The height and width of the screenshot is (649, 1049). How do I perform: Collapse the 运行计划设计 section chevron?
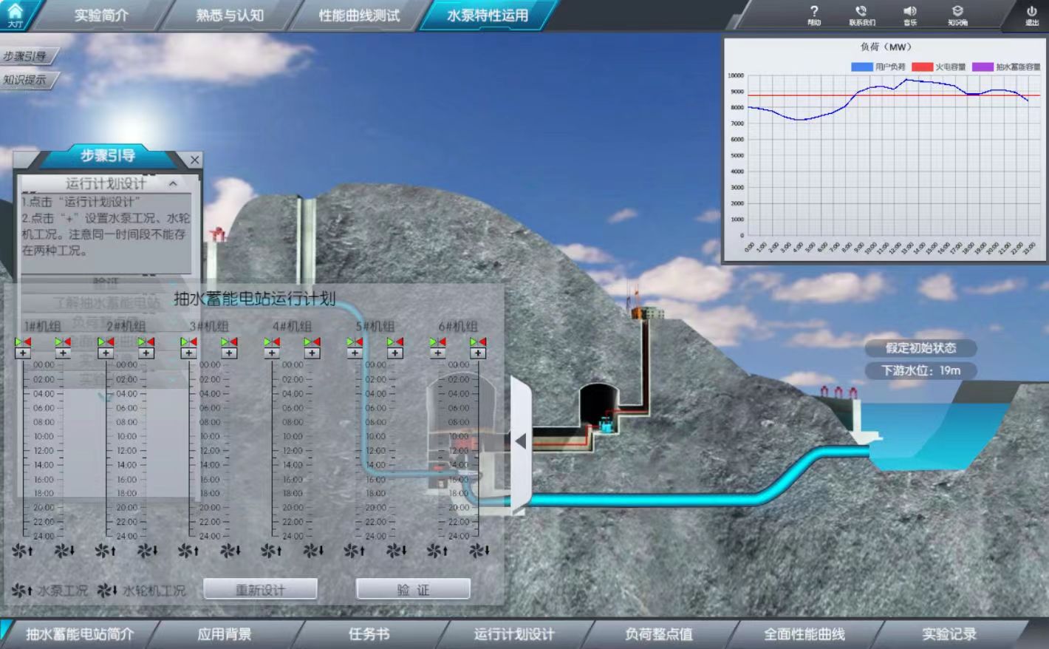click(173, 183)
